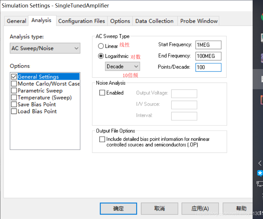Click the 帮助 (Help) button
This screenshot has width=263, height=219.
[x=238, y=208]
